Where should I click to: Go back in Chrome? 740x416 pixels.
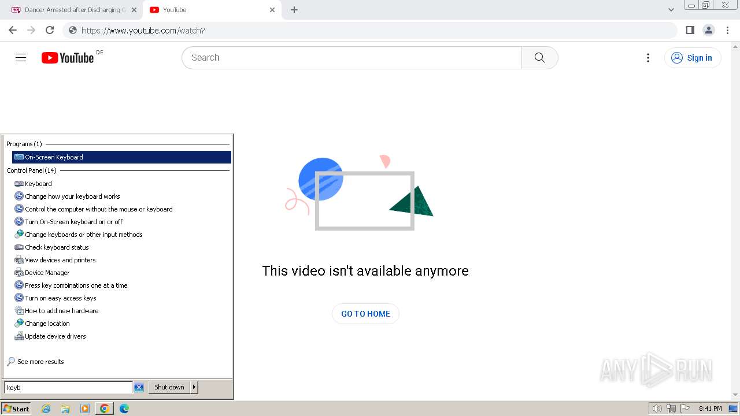tap(13, 30)
